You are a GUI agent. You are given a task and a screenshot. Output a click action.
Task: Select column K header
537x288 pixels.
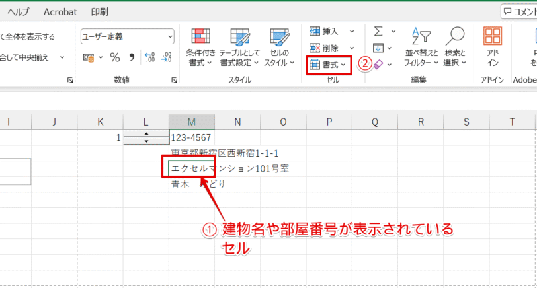pyautogui.click(x=100, y=122)
